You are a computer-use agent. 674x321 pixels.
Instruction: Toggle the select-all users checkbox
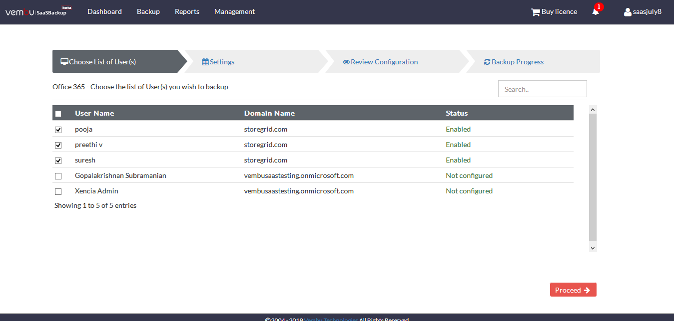click(x=58, y=114)
